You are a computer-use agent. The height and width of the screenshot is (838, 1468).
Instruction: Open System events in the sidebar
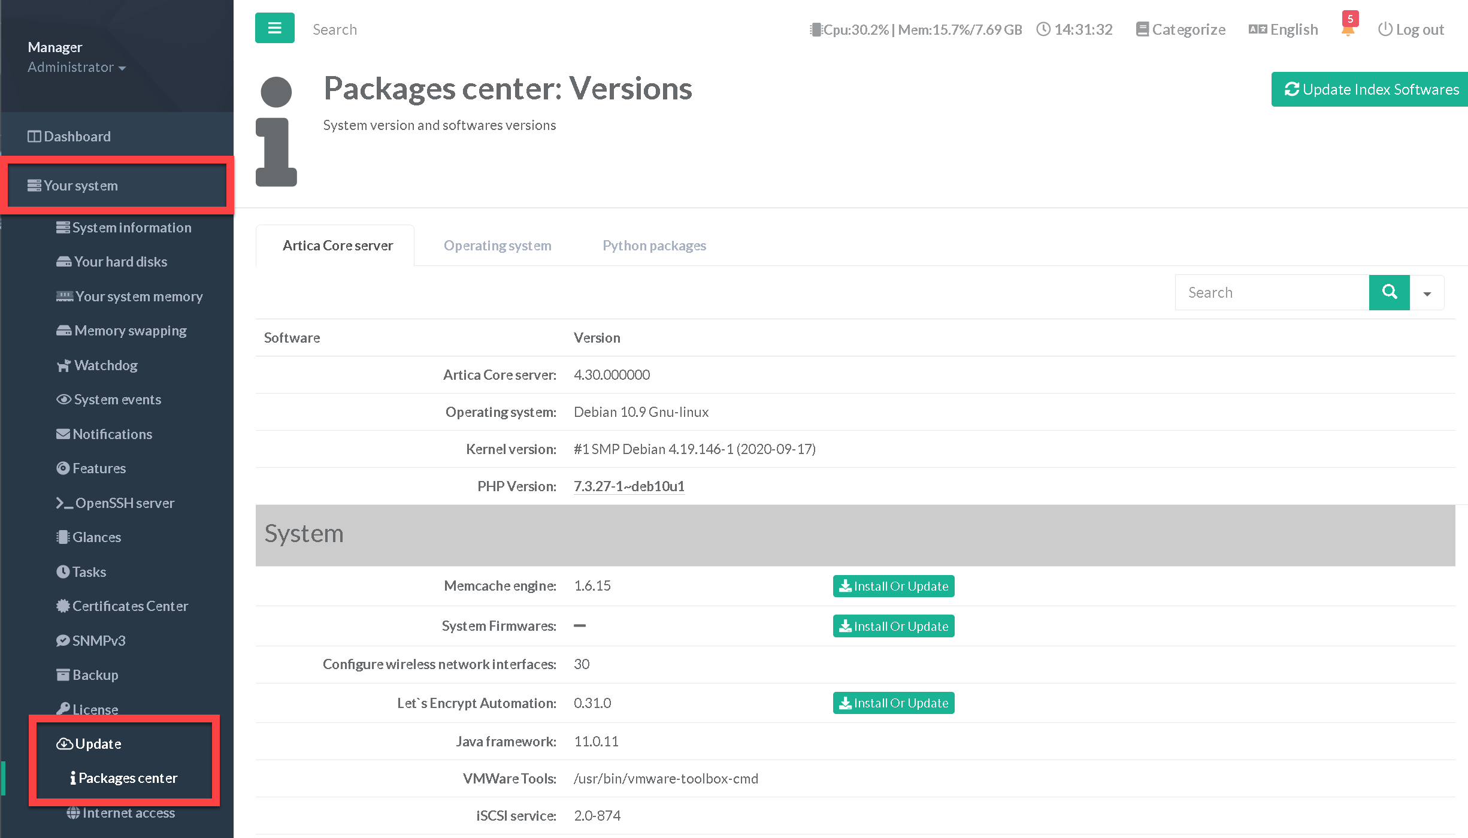117,400
